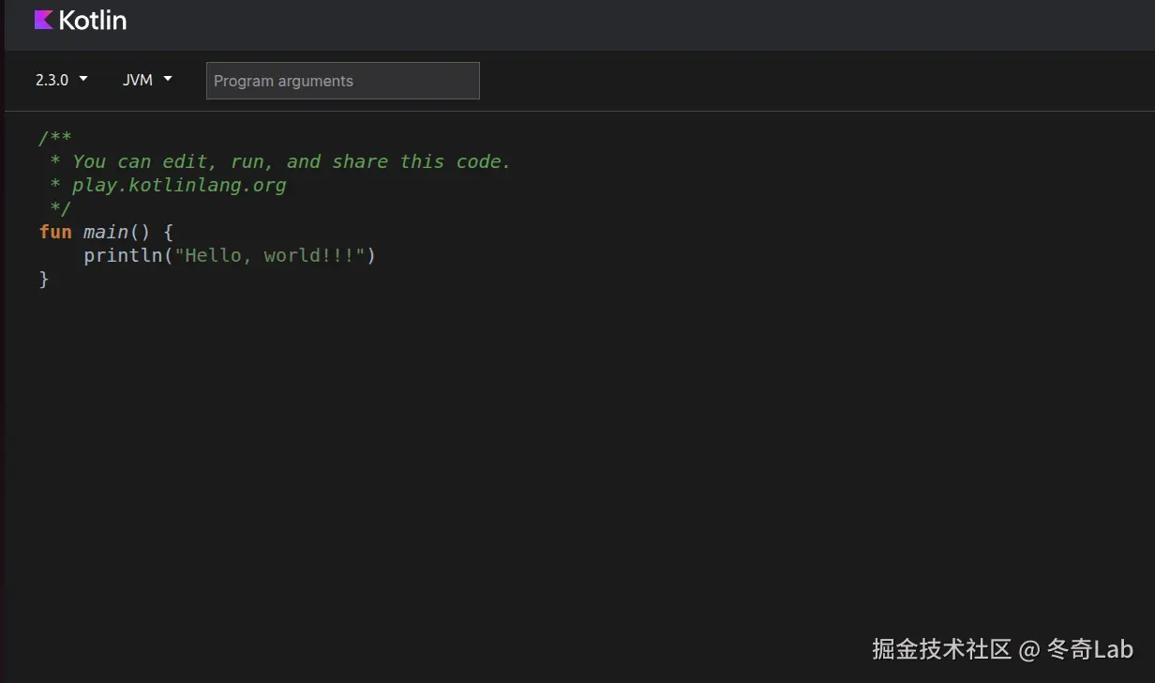Click the main function name
Screen dimensions: 1155x683
tap(106, 232)
